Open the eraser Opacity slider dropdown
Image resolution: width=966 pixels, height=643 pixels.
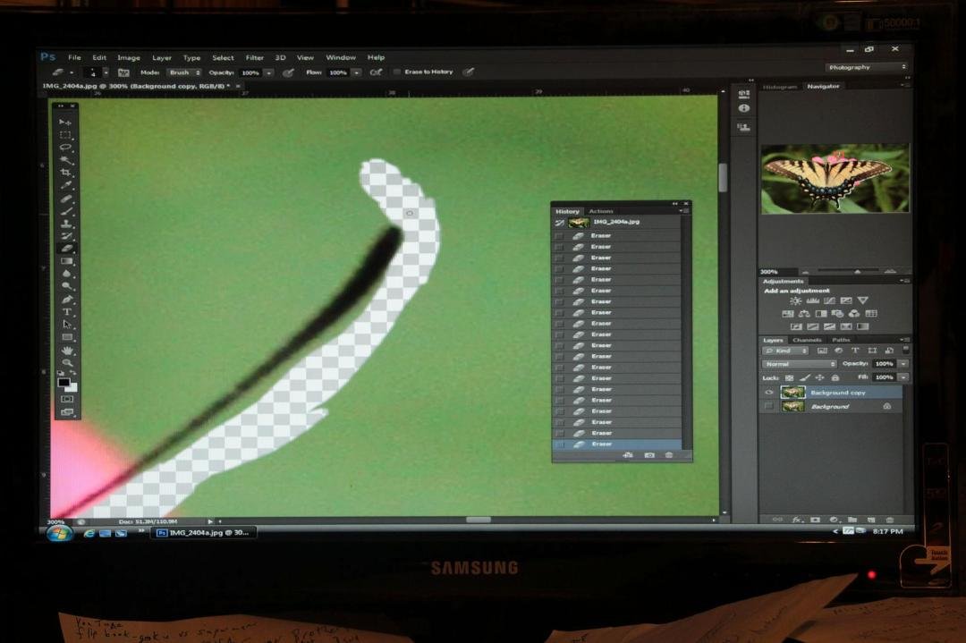[268, 72]
